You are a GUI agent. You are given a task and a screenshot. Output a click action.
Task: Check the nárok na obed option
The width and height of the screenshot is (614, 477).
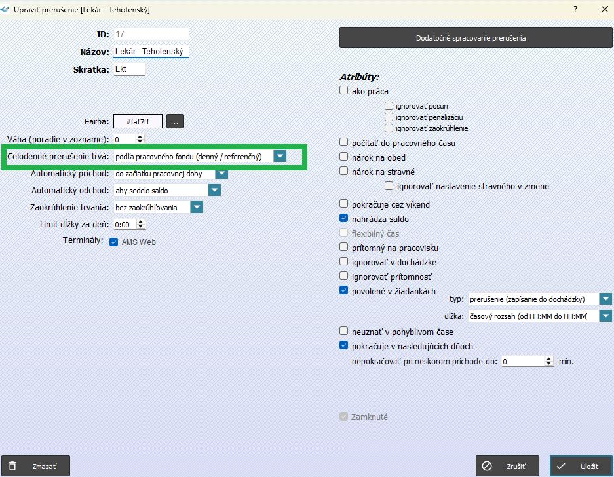(x=343, y=156)
